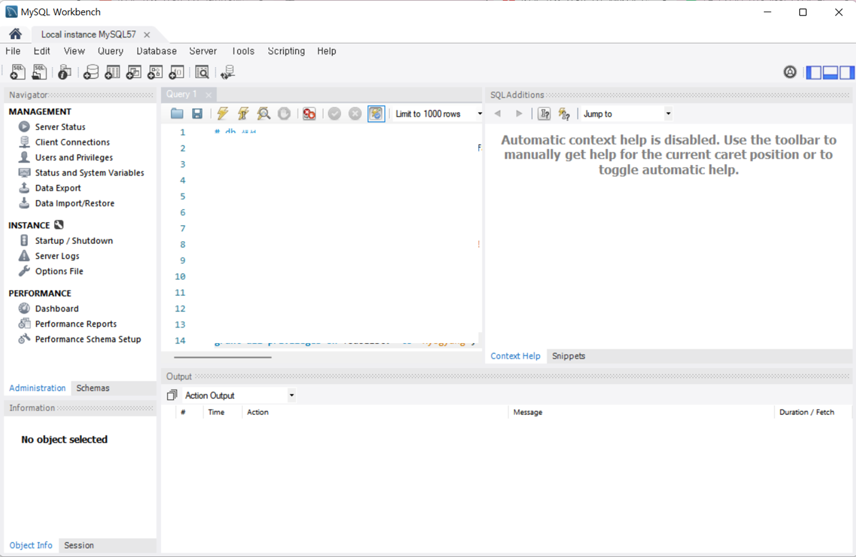Close the Local instance MySQL57 tab
856x557 pixels.
tap(147, 35)
